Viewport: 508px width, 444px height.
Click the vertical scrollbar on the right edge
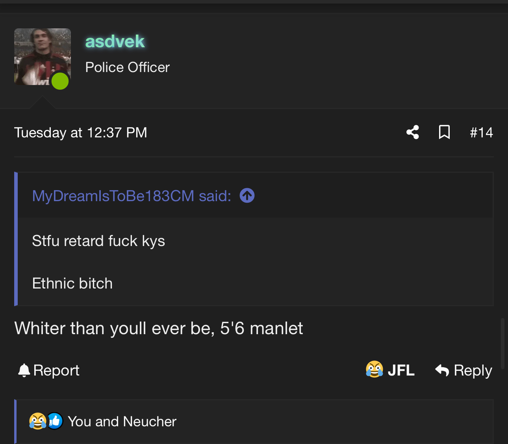[502, 342]
